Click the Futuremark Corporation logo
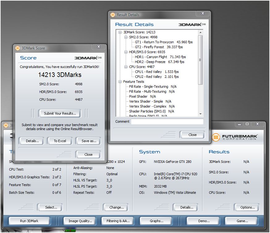Screen dimensions: 270x233 [235, 137]
